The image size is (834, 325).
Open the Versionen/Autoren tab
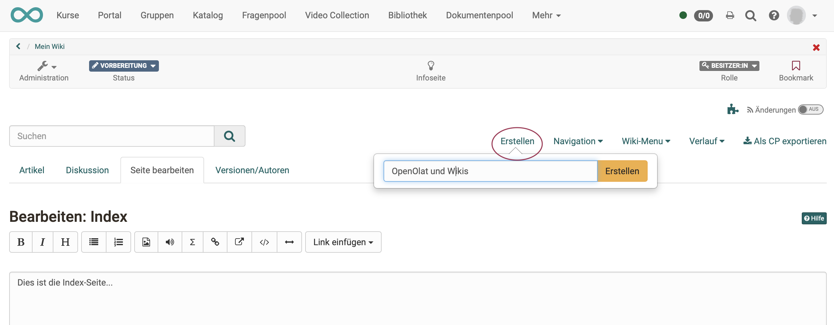[x=252, y=170]
